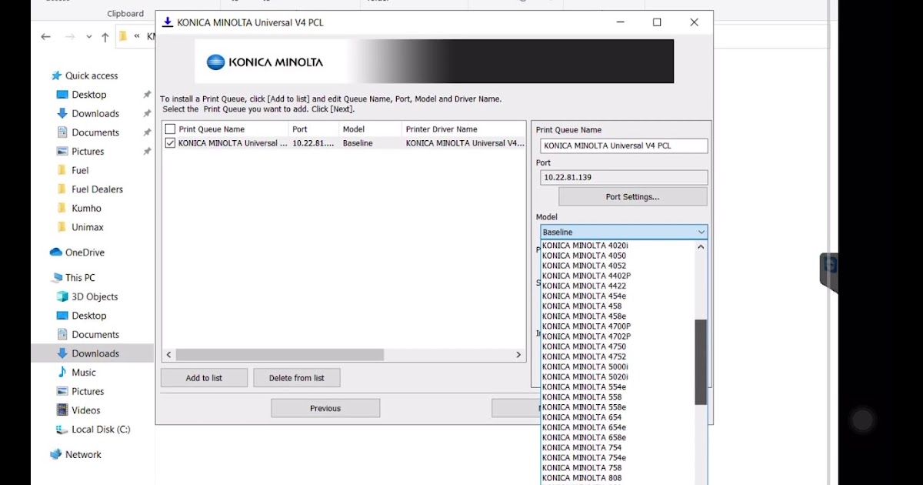Select KONICA MINOLTA 5000i model
This screenshot has width=923, height=485.
[585, 366]
